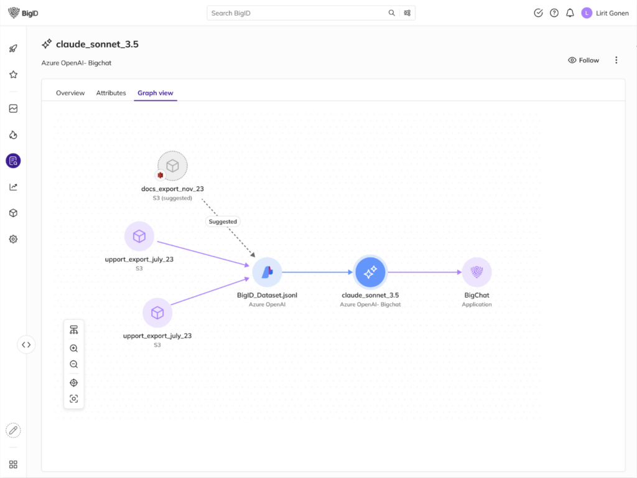This screenshot has width=637, height=478.
Task: Open search filter options in the search bar
Action: point(407,13)
